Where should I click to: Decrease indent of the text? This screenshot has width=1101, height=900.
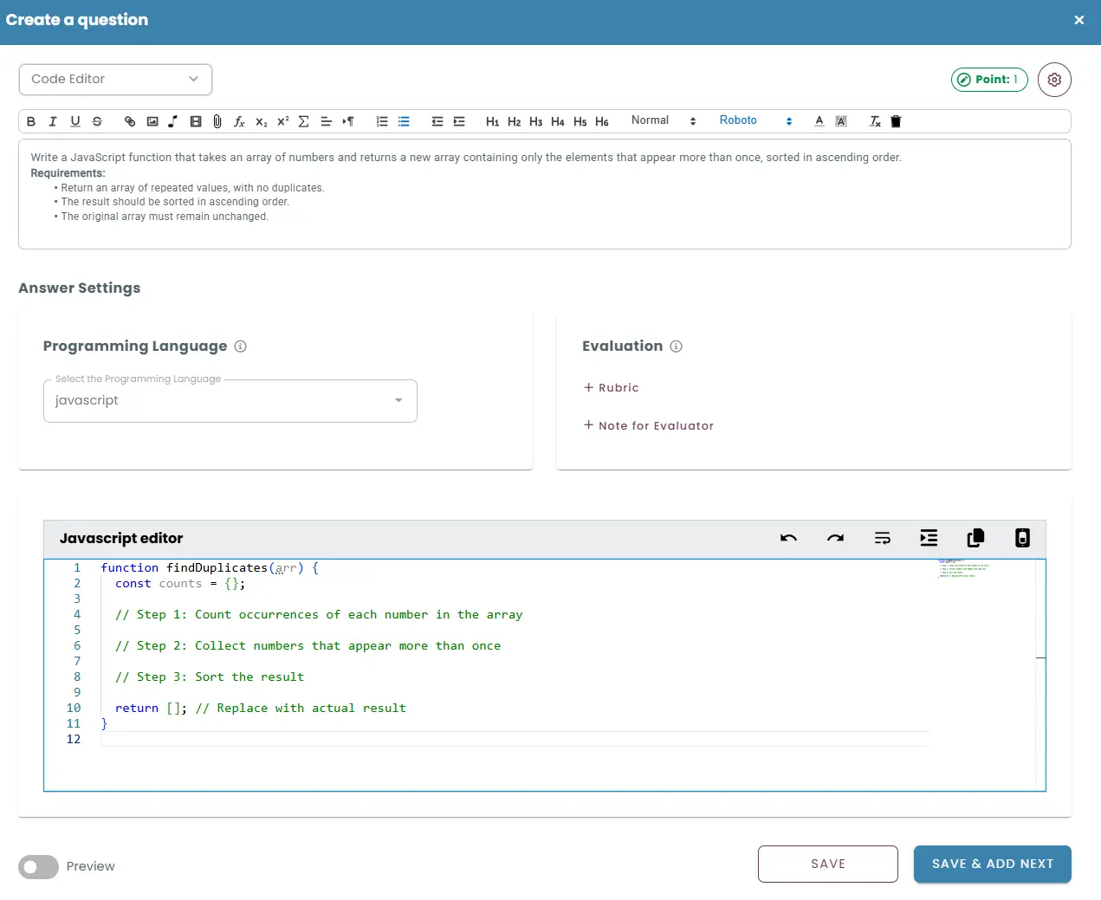coord(437,121)
